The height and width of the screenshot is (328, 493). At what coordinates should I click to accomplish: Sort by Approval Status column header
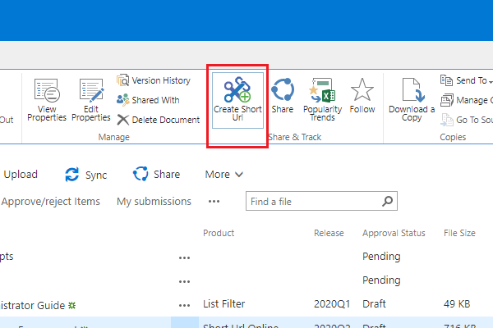tap(394, 233)
